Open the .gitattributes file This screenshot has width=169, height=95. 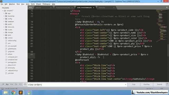12,49
